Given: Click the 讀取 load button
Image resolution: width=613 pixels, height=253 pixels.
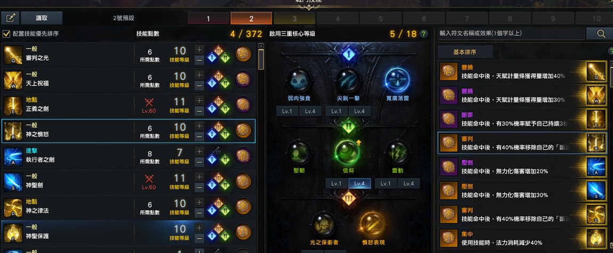Looking at the screenshot, I should tap(42, 18).
